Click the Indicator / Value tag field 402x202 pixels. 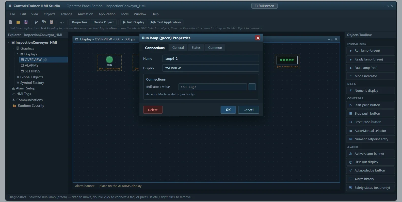coord(213,87)
